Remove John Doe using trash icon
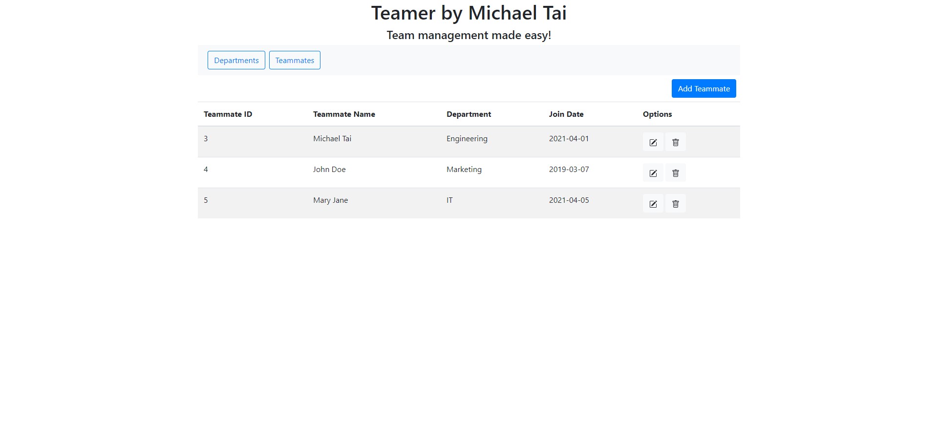This screenshot has height=430, width=938. point(676,173)
